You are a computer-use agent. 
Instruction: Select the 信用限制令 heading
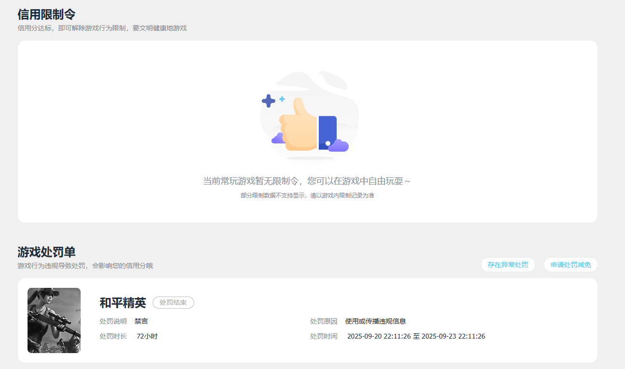tap(46, 14)
